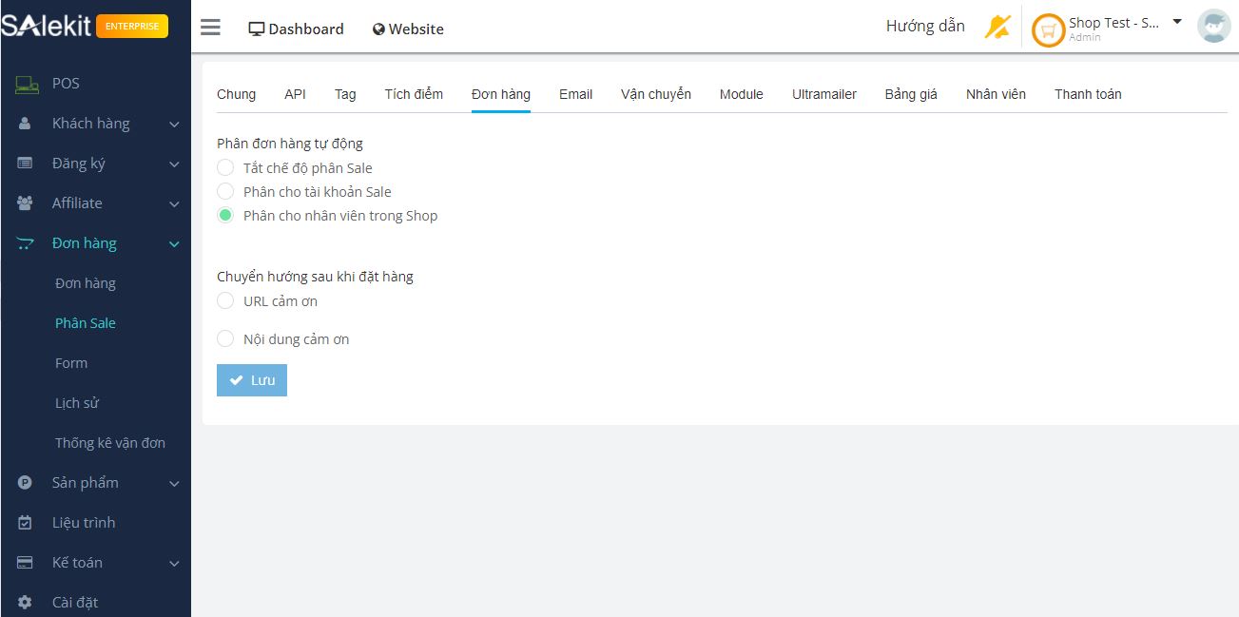Click the Website globe icon
Image resolution: width=1239 pixels, height=617 pixels.
pos(378,29)
